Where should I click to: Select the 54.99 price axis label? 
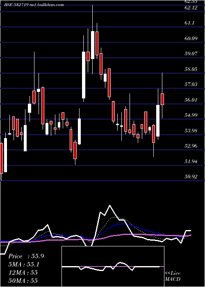[191, 115]
